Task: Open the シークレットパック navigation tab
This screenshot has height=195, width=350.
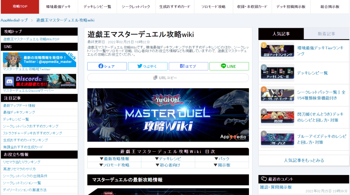Action: point(136,7)
